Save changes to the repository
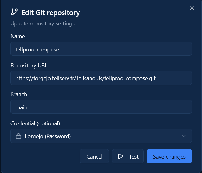 (169, 156)
